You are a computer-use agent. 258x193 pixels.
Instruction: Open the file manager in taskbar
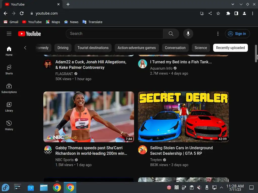[44, 187]
